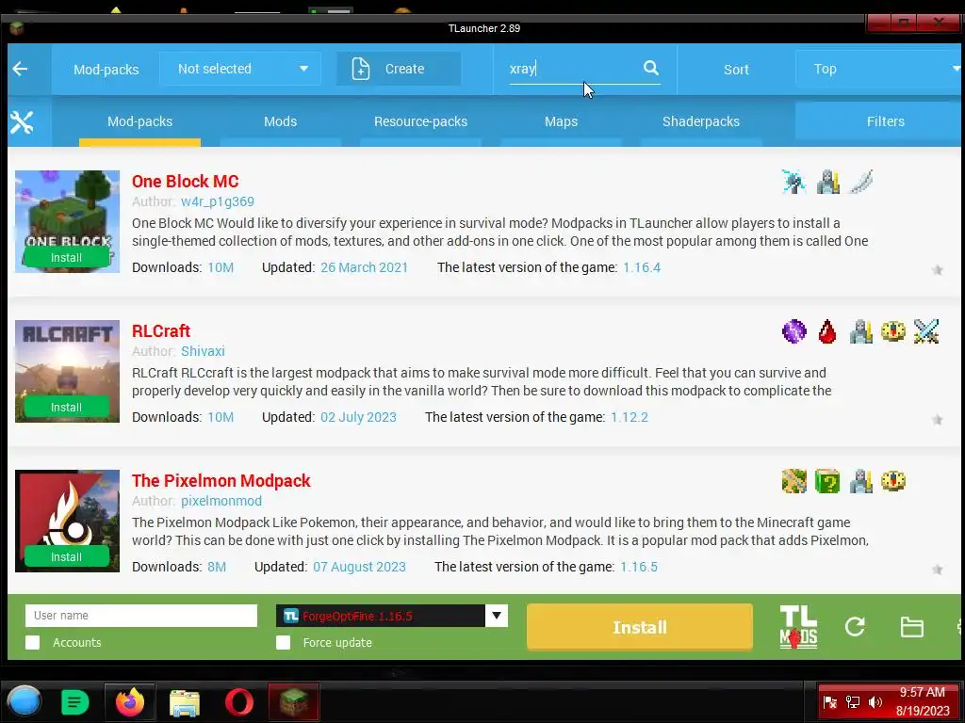Click the Create new file icon
965x723 pixels.
pyautogui.click(x=361, y=69)
